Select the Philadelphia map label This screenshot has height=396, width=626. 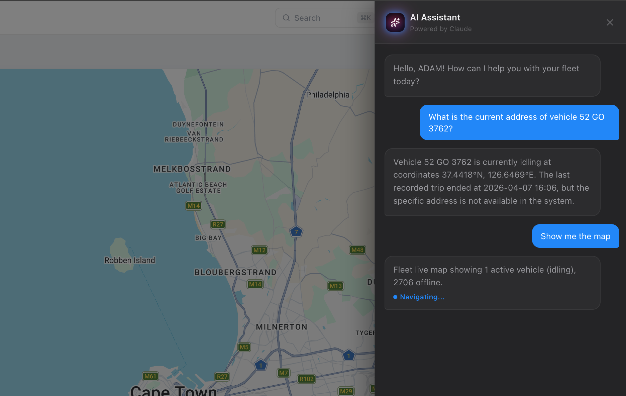pyautogui.click(x=327, y=94)
